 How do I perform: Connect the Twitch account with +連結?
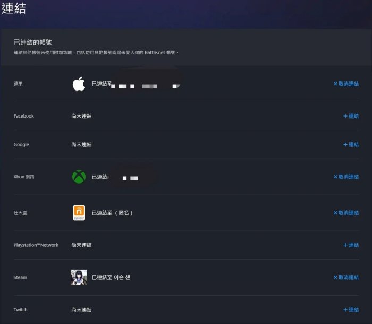[351, 310]
